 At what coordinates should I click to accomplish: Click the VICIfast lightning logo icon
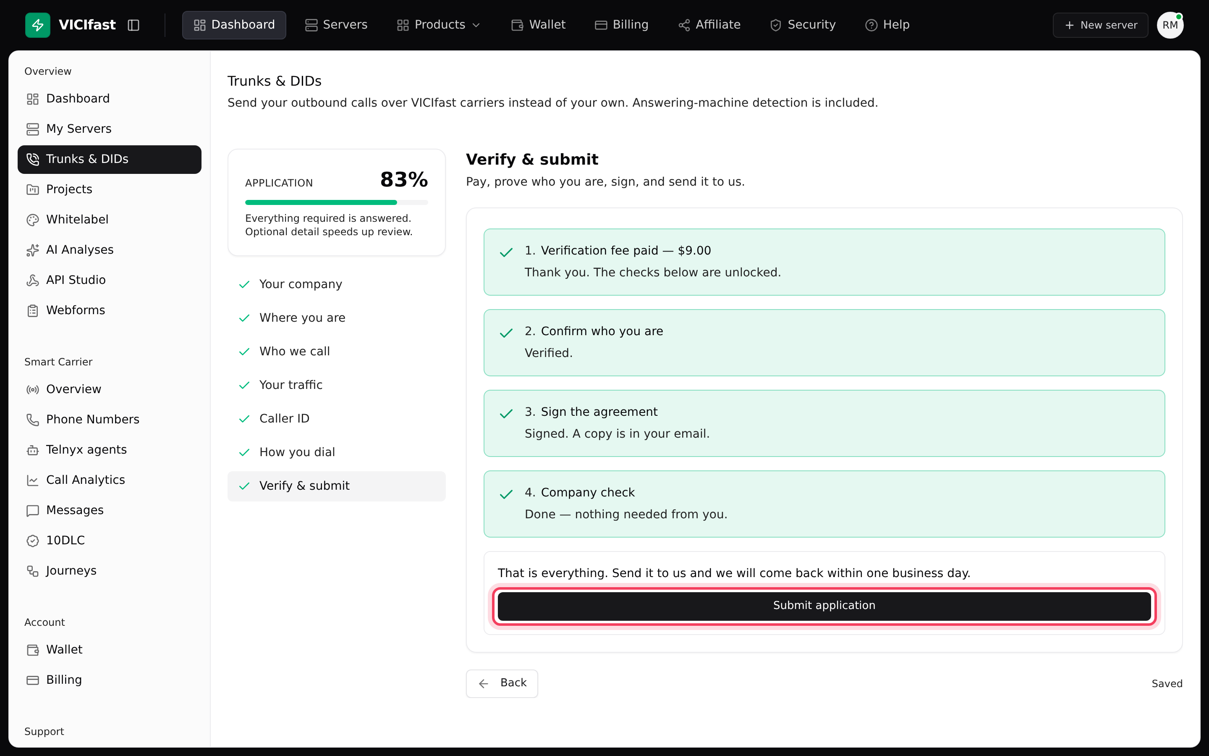(37, 25)
